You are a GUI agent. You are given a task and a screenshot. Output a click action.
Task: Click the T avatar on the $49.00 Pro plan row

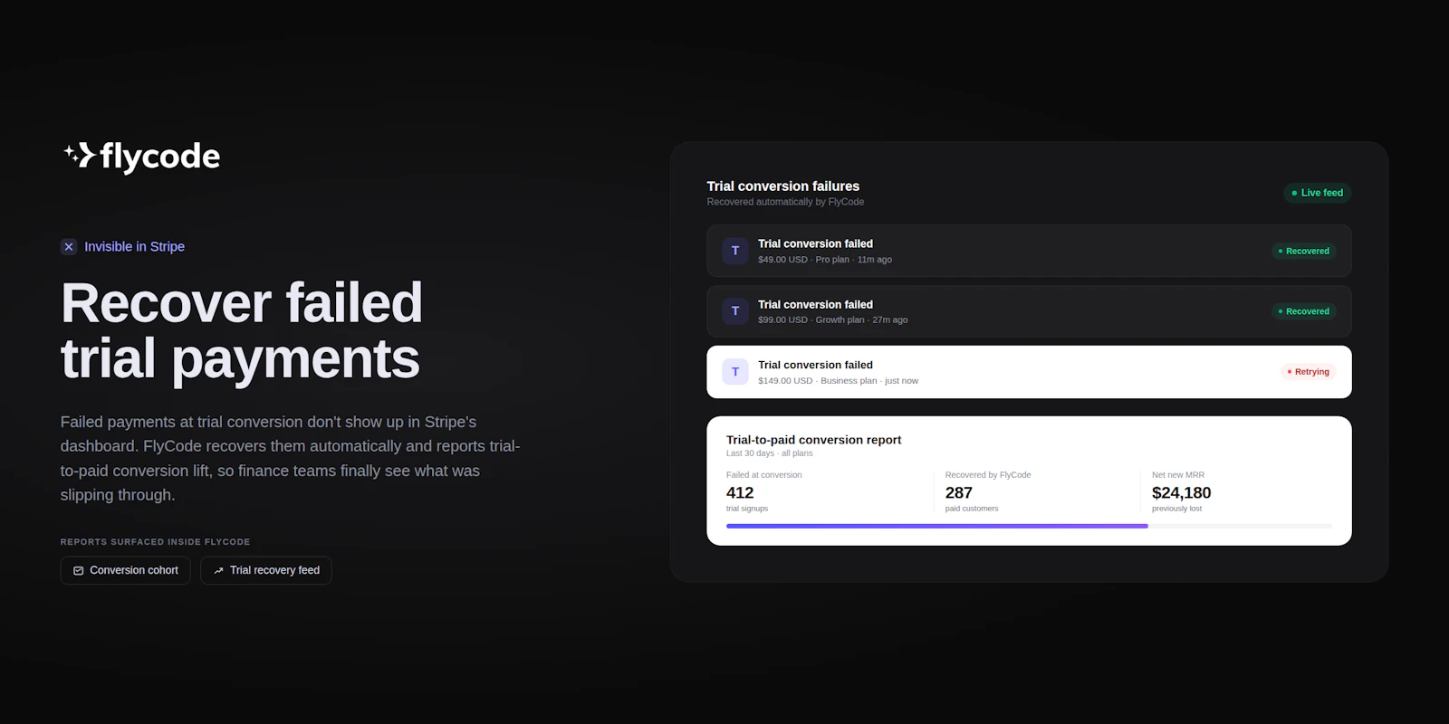pos(734,251)
